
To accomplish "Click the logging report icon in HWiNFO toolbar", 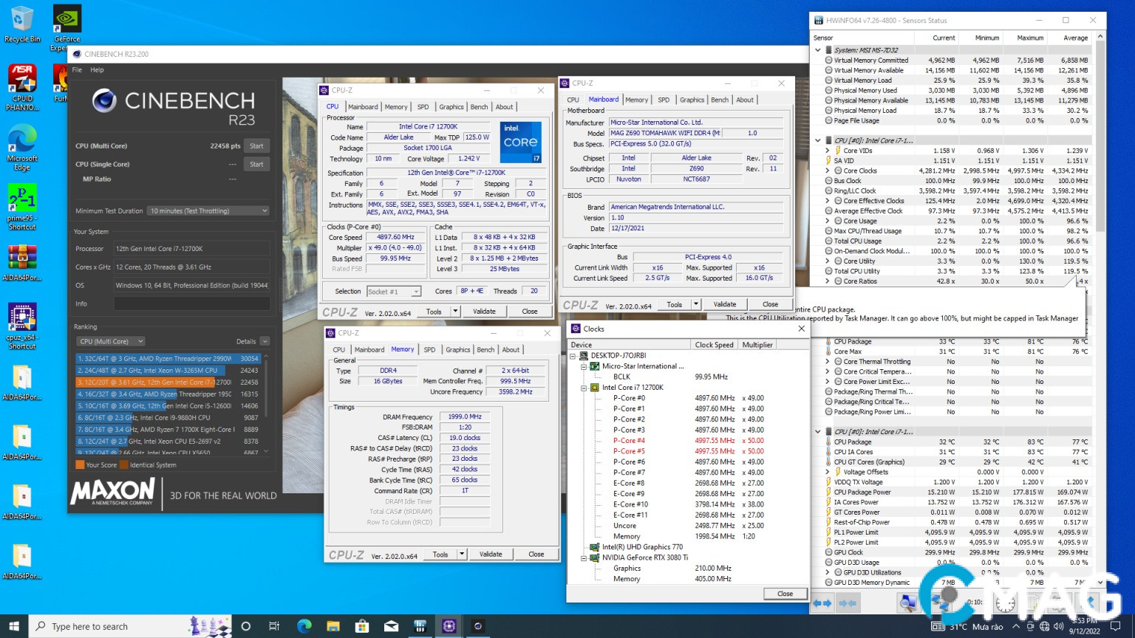I will 1032,600.
